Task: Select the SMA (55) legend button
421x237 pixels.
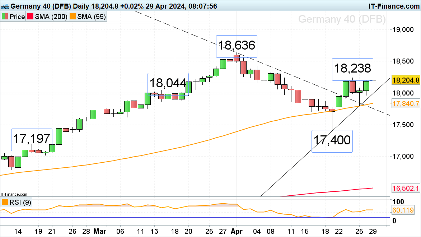Action: click(88, 17)
